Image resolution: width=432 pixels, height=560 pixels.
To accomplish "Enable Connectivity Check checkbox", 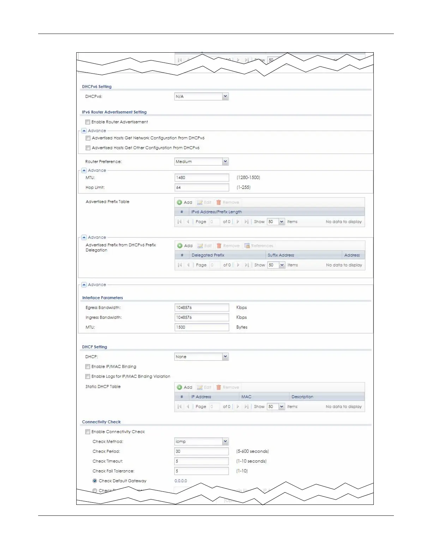I will coord(88,432).
